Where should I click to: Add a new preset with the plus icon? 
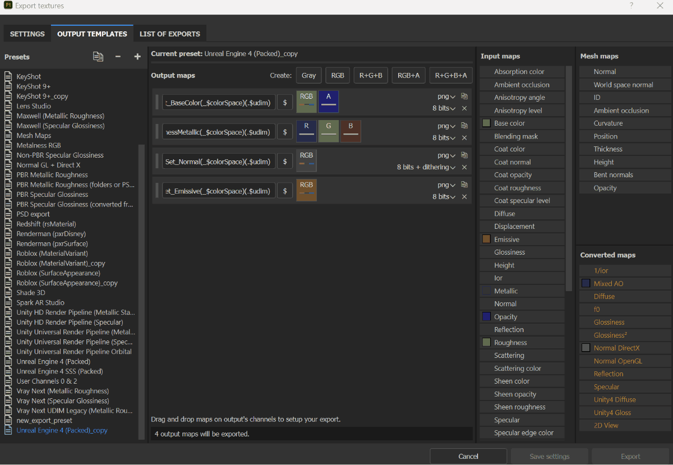(x=137, y=57)
